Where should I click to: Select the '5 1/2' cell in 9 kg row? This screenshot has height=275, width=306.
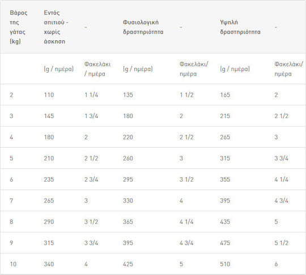click(281, 243)
